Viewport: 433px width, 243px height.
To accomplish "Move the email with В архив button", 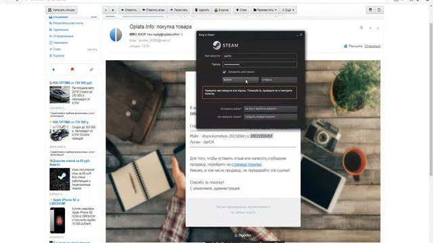I will 221,10.
